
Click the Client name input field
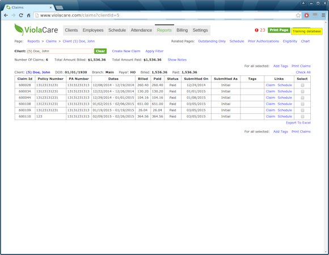click(60, 51)
